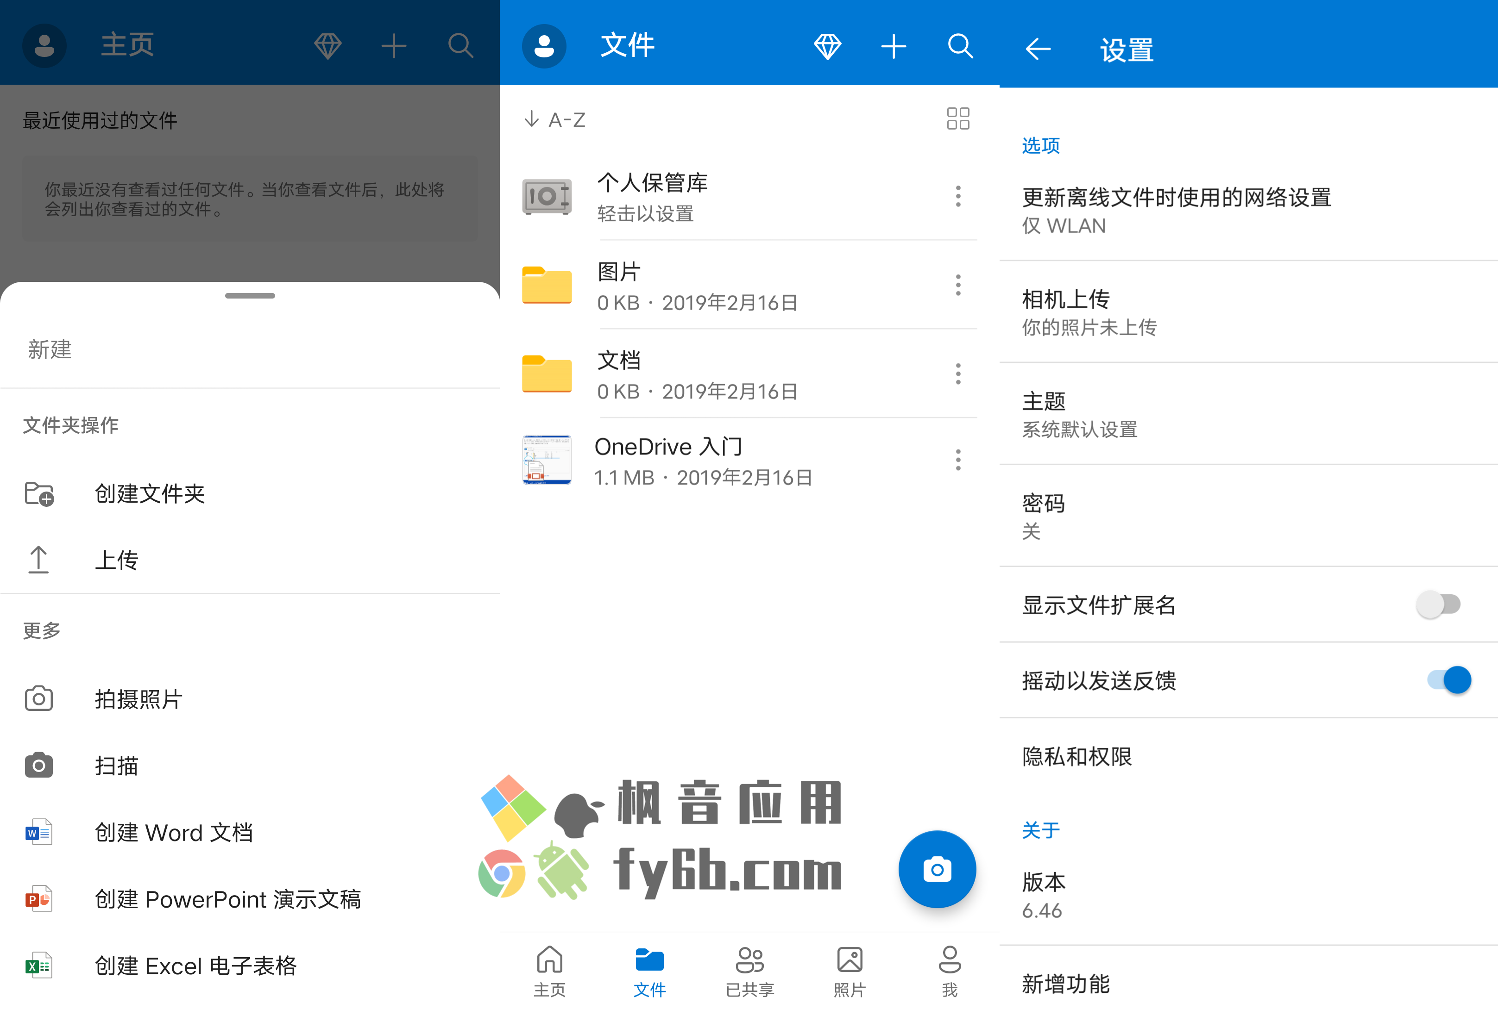Image resolution: width=1498 pixels, height=1009 pixels.
Task: Disable 摇动以发送反馈 switch
Action: (1449, 679)
